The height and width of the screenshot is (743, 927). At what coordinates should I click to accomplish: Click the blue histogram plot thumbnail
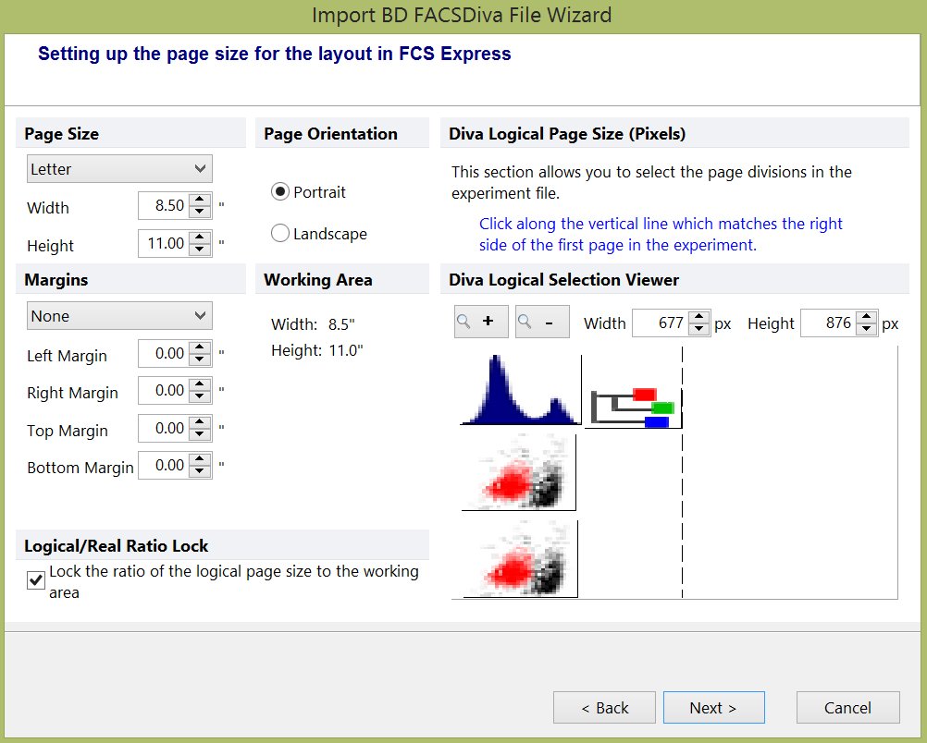520,391
